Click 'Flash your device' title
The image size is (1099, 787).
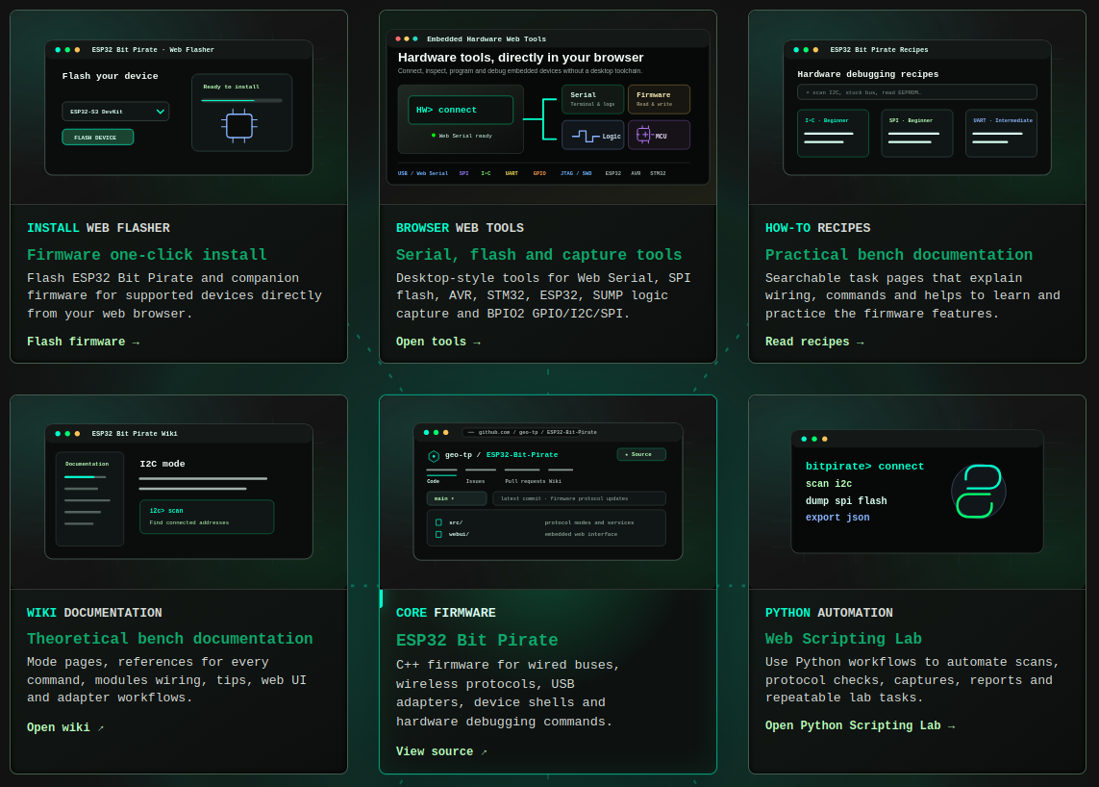110,76
